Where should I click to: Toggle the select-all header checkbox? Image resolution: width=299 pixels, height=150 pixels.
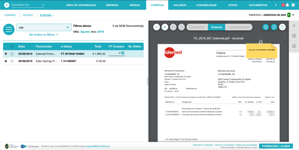12,46
